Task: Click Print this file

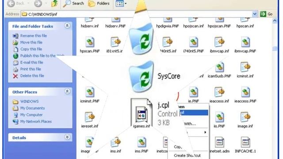Action: pos(31,69)
